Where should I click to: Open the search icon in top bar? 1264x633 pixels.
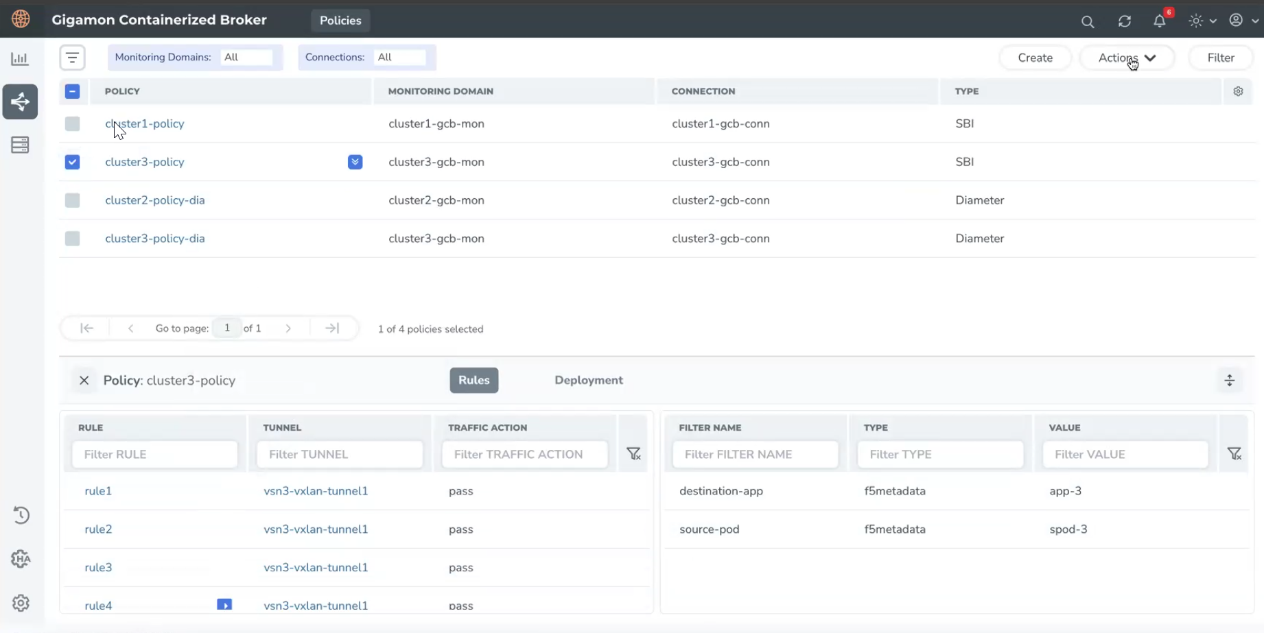tap(1087, 21)
